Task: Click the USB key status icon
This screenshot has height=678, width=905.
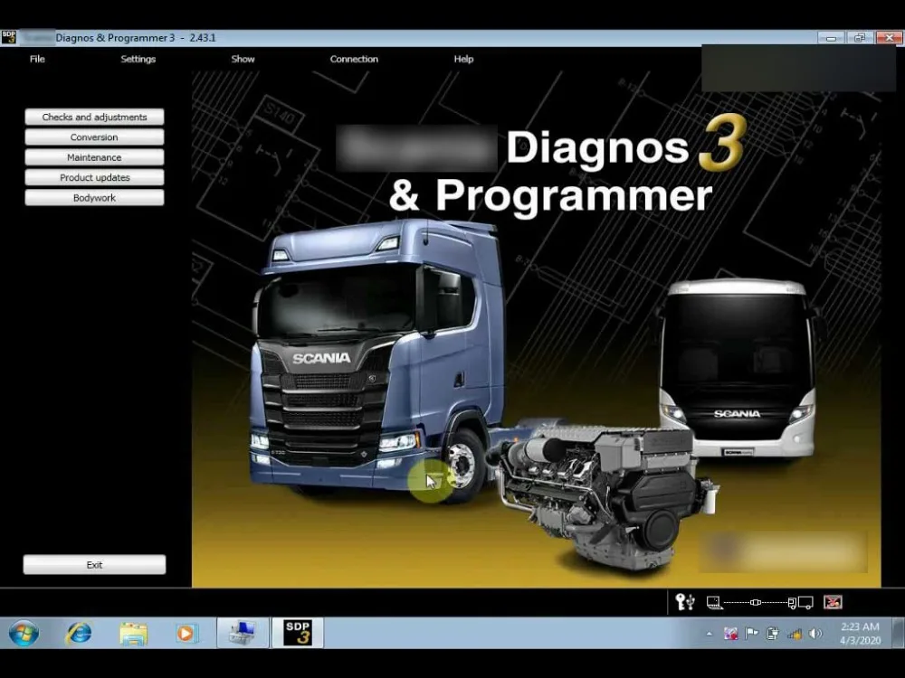Action: pos(685,602)
